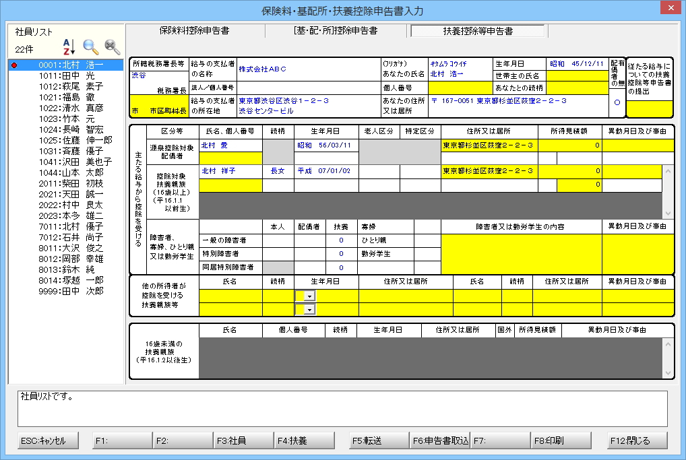Select employee 2021:天田 誠一
This screenshot has height=460, width=686.
click(x=66, y=194)
